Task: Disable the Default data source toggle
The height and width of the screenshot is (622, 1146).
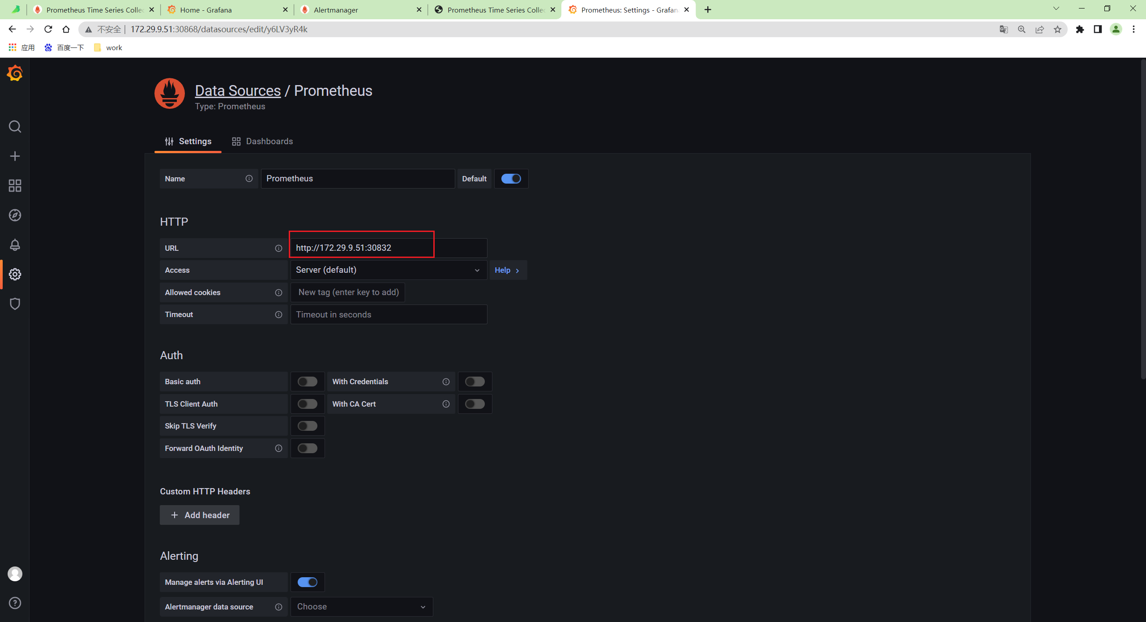Action: (x=511, y=179)
